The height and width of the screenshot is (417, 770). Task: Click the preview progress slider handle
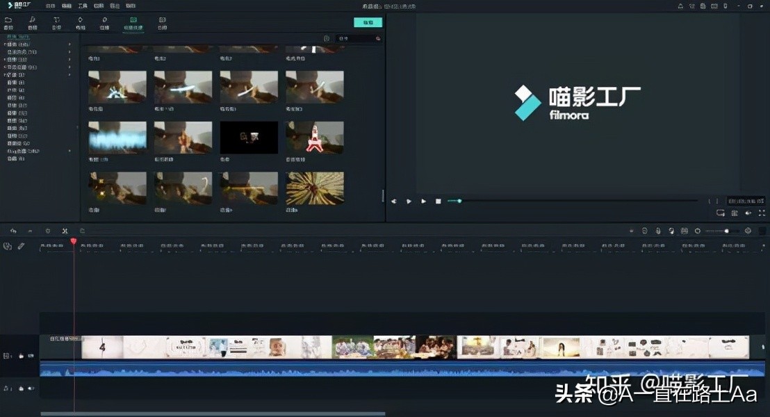click(459, 201)
